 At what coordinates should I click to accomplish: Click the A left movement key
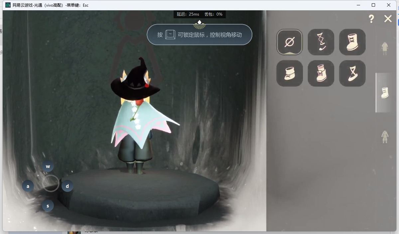(28, 186)
